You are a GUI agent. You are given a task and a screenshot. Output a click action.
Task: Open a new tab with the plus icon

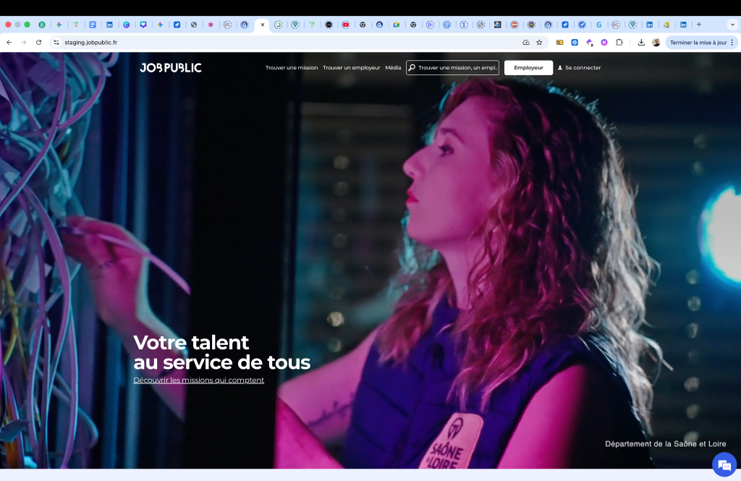tap(697, 24)
